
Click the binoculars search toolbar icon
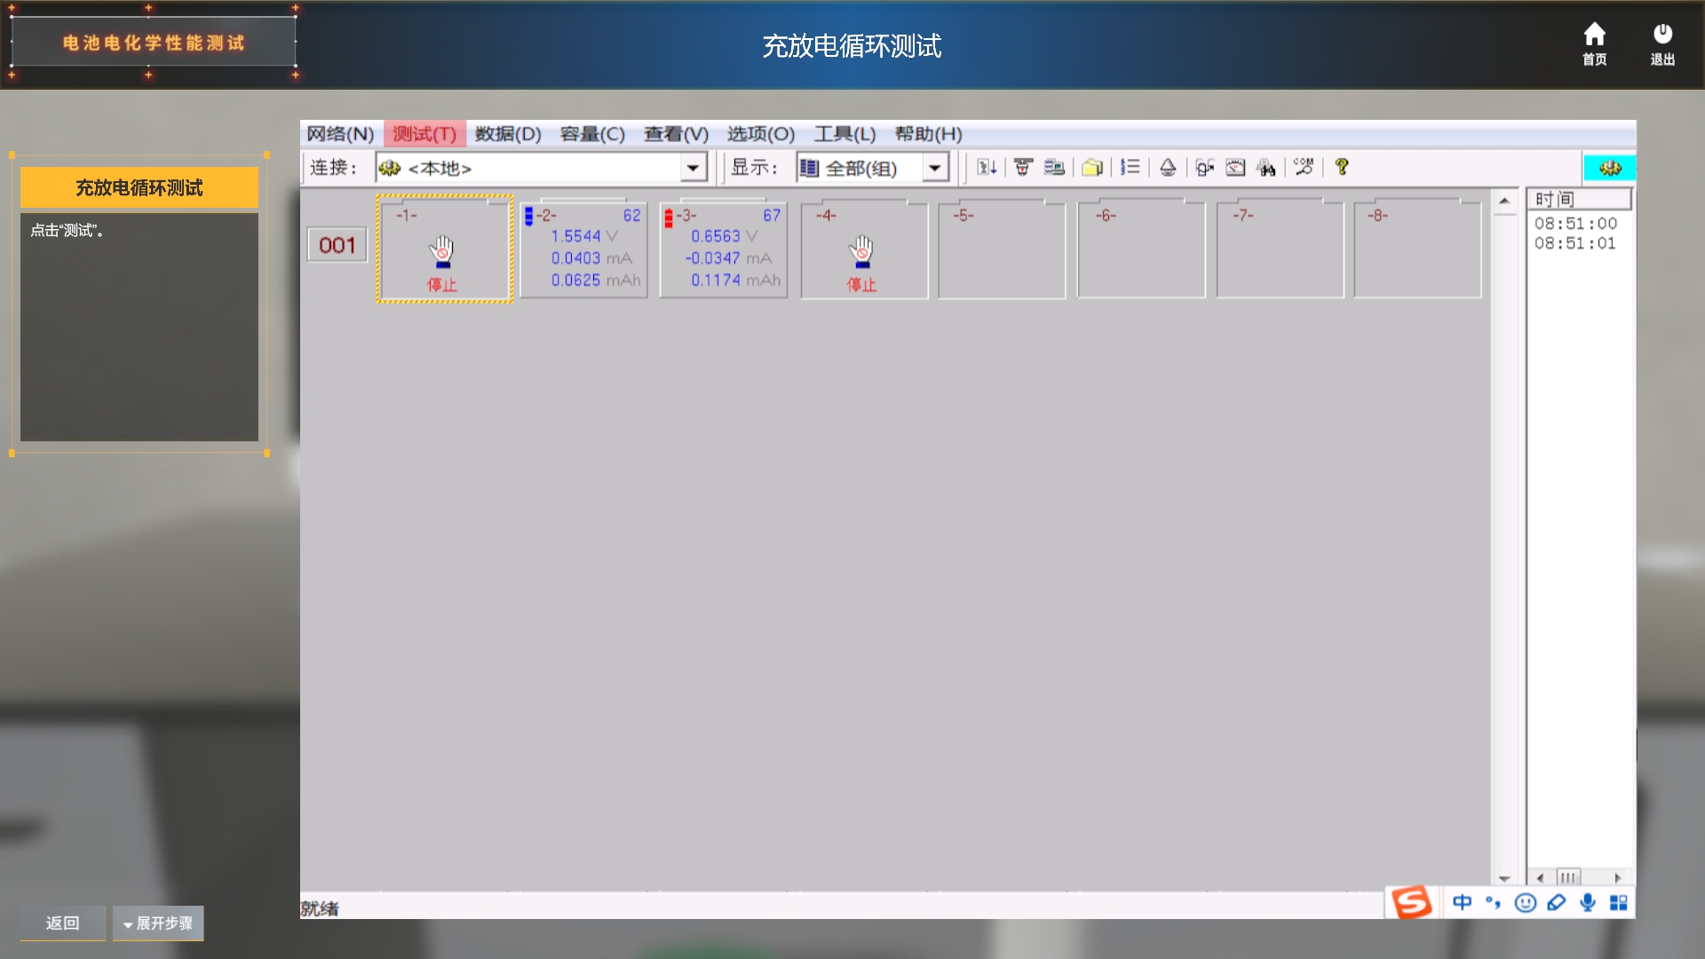tap(1266, 167)
